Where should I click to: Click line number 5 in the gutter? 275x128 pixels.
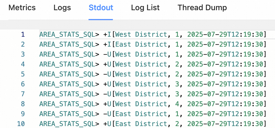point(23,74)
